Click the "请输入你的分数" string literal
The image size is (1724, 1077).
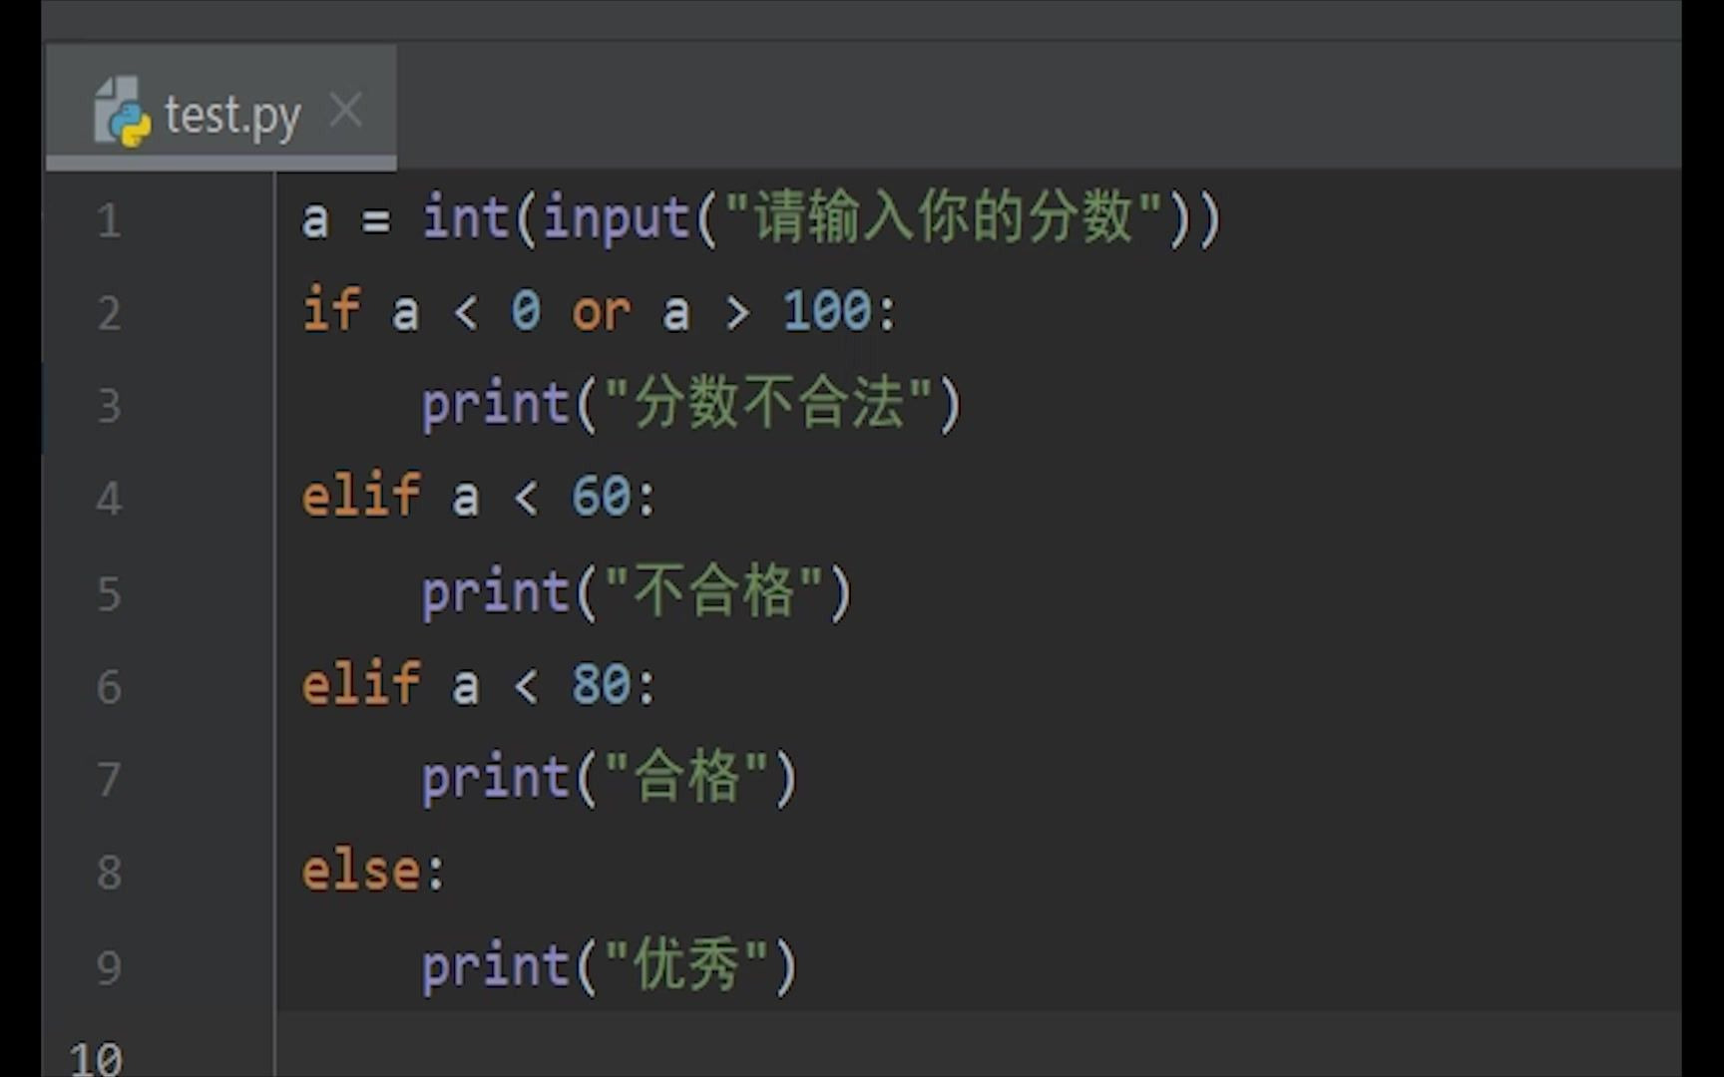pos(944,217)
